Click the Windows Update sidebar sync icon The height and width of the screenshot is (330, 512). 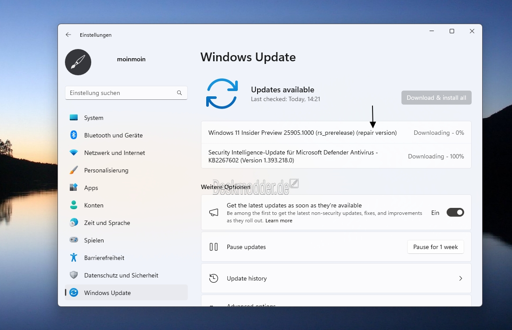coord(74,292)
